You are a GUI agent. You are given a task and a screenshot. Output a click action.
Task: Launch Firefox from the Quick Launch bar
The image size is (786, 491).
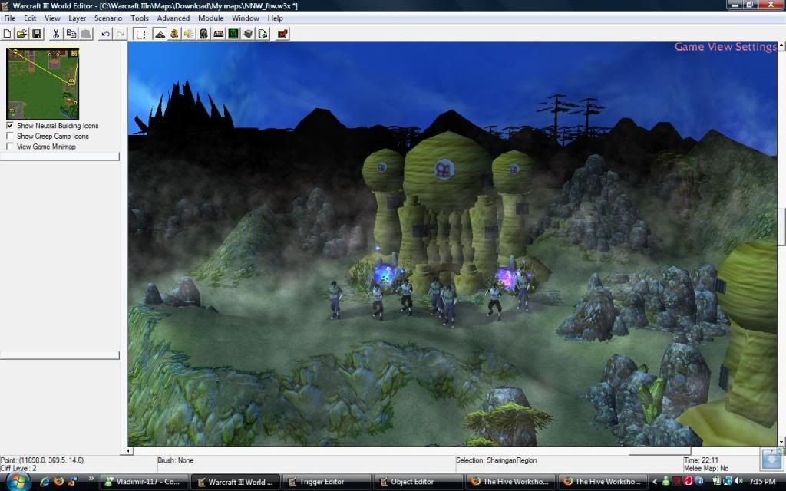pos(58,482)
